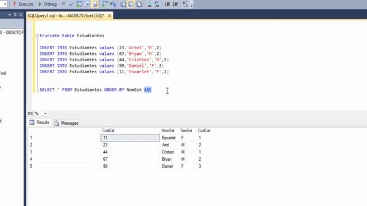Select CodEst cell with value 67
Screen dimensions: 367x206
coord(130,159)
